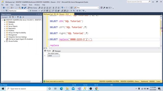
Task: Open the Connect dropdown in Object Explorer
Action: click(x=5, y=17)
